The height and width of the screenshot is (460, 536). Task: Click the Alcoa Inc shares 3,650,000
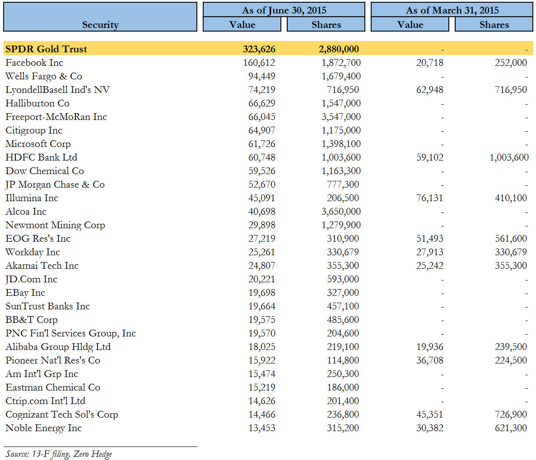341,212
